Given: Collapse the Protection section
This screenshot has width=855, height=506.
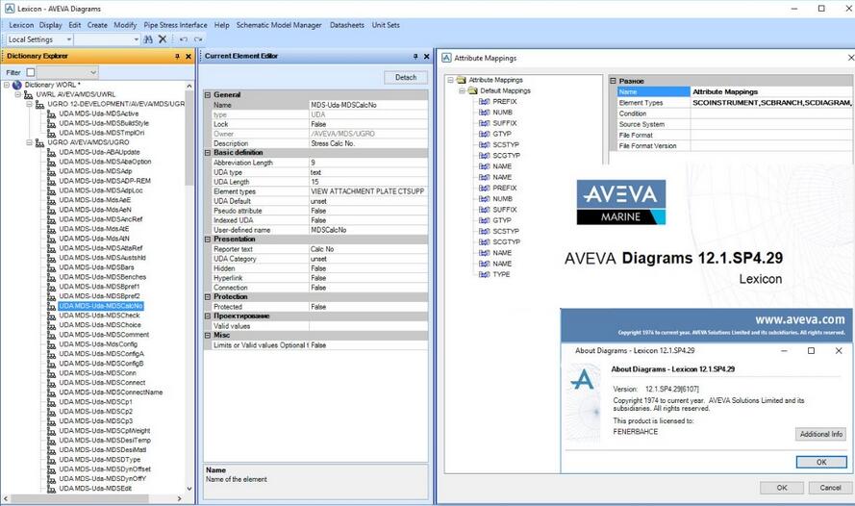Looking at the screenshot, I should pyautogui.click(x=207, y=297).
